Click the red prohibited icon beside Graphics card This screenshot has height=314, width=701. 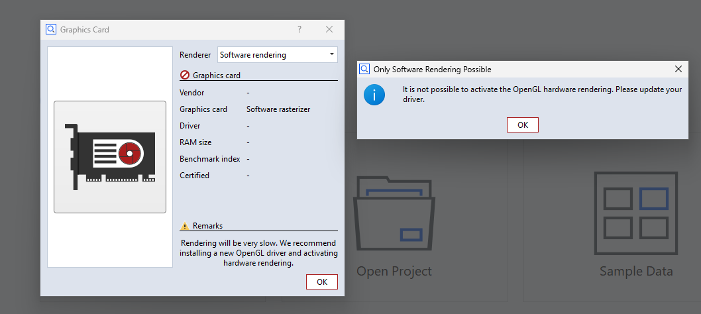coord(185,75)
